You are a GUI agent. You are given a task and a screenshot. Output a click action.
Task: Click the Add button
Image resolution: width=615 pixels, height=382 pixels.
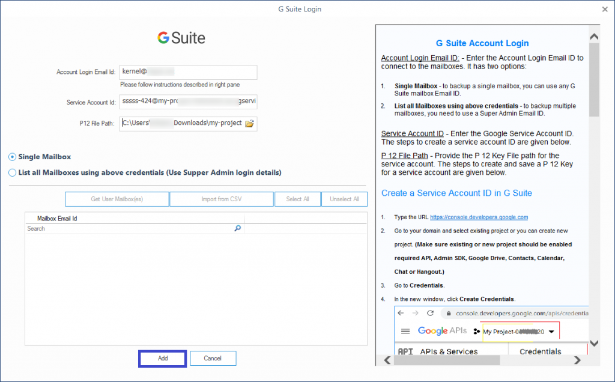(162, 359)
